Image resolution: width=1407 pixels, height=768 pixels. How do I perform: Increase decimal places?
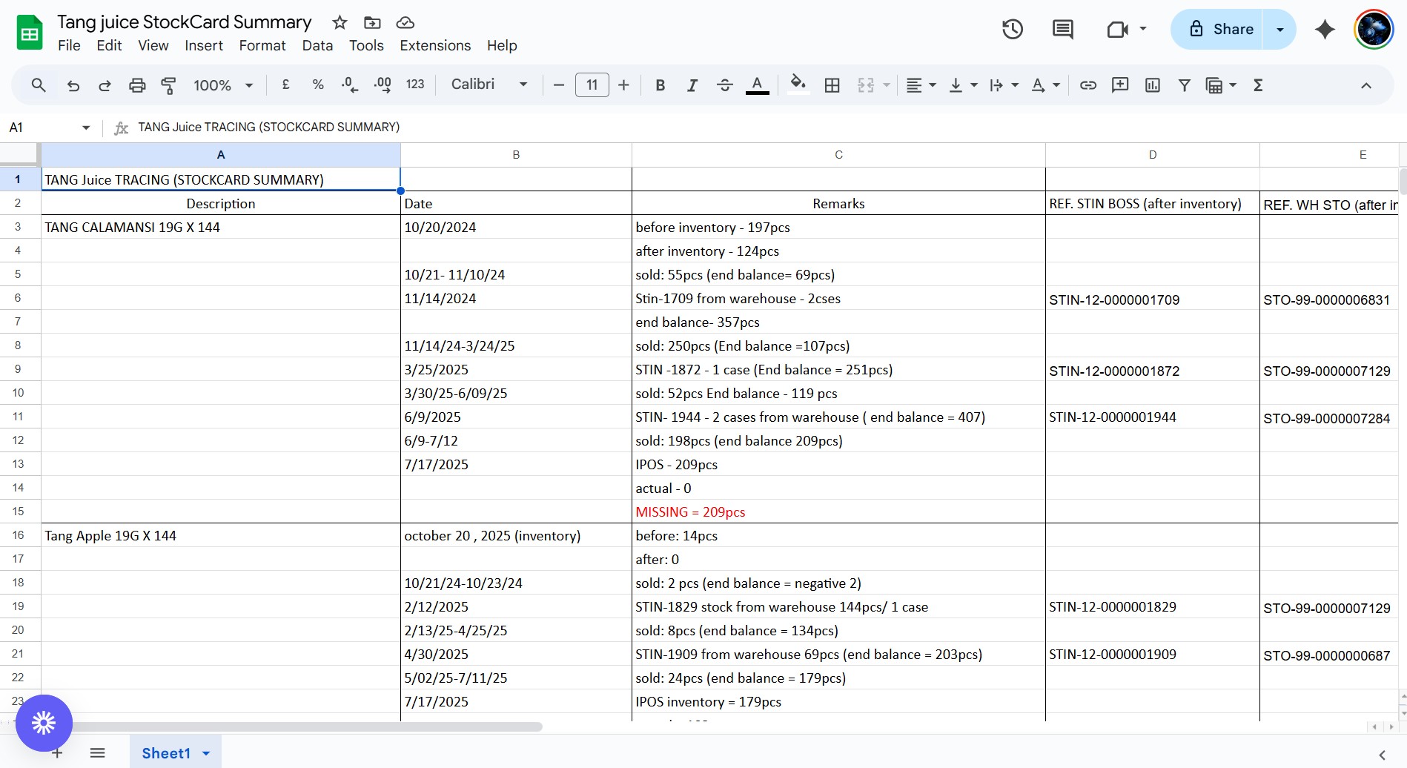click(383, 85)
